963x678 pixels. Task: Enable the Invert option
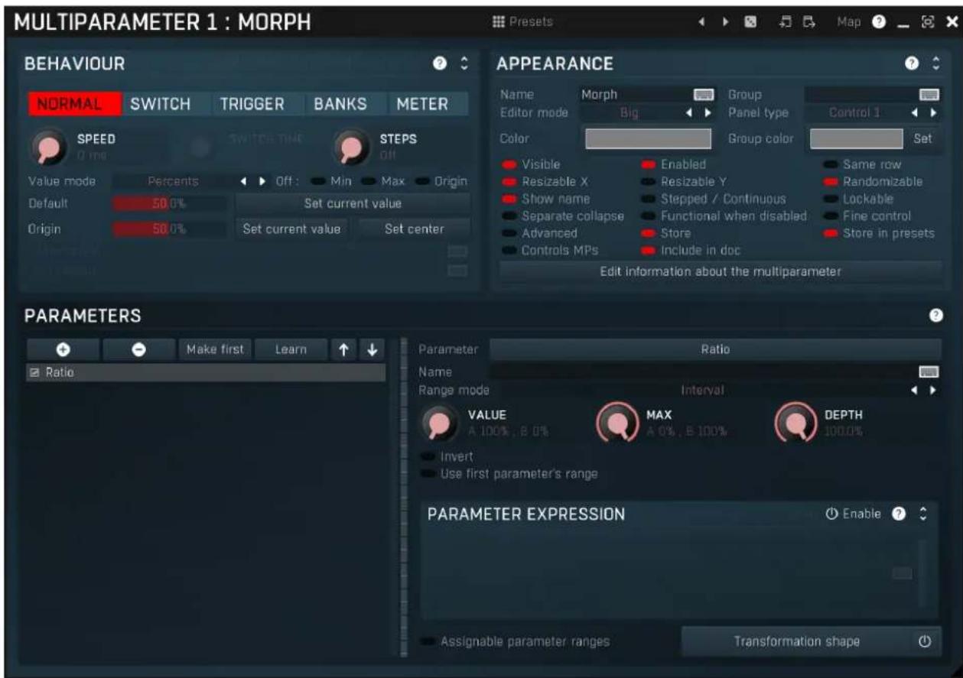coord(448,456)
